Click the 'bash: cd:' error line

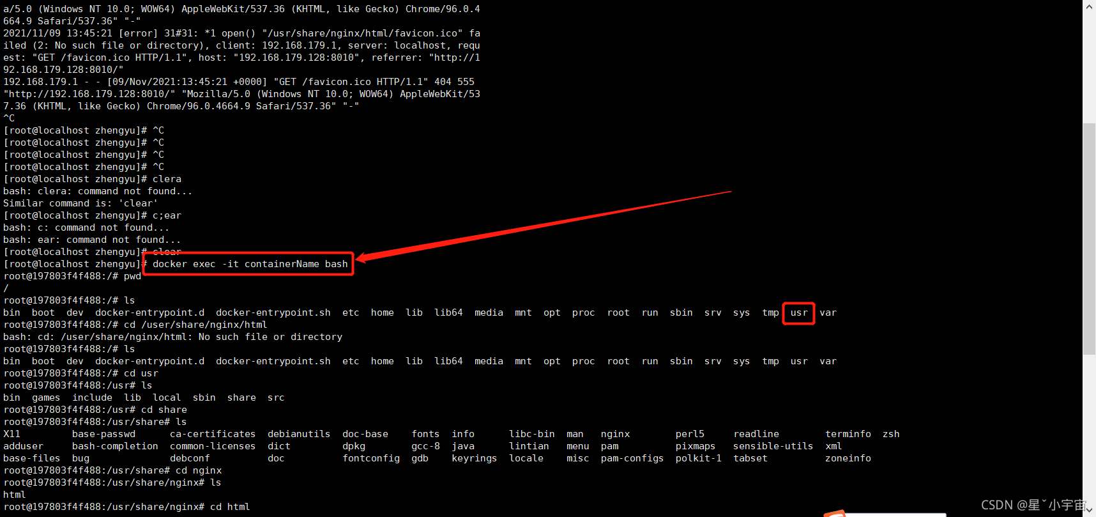[x=172, y=337]
